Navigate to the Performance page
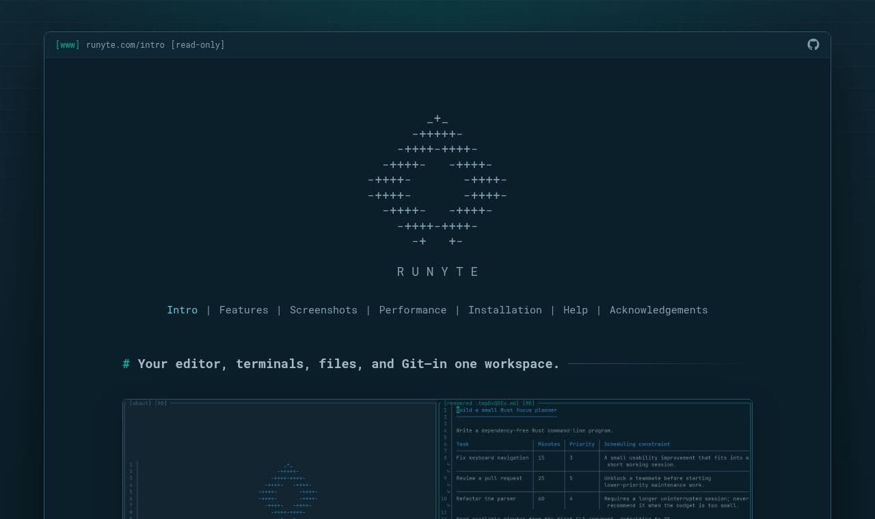875x519 pixels. pyautogui.click(x=412, y=310)
